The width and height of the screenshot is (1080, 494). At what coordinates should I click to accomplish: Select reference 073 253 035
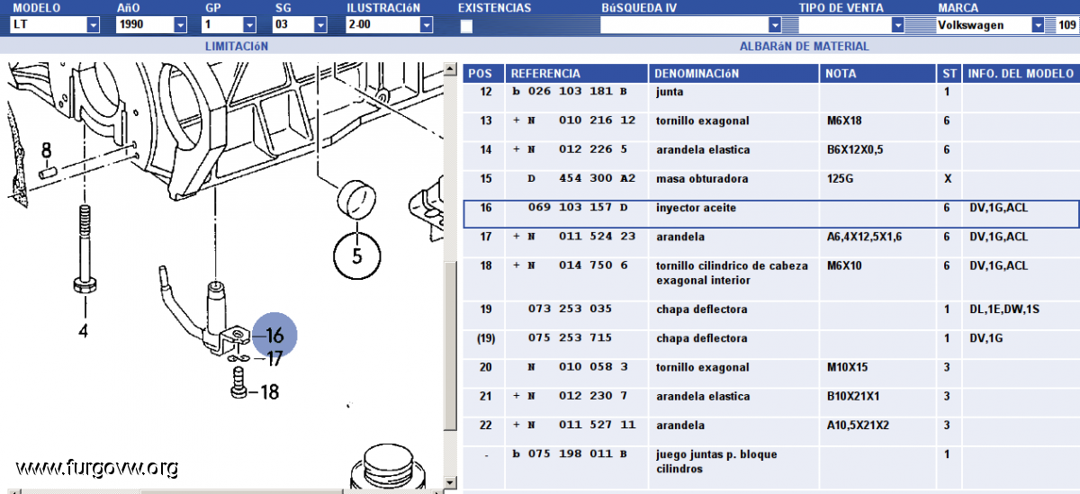pyautogui.click(x=570, y=309)
